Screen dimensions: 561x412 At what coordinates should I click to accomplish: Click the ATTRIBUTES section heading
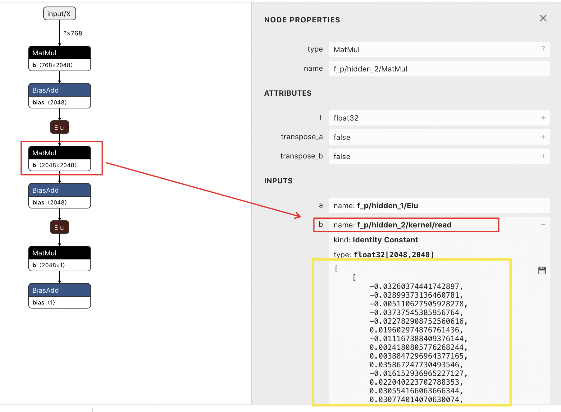pyautogui.click(x=288, y=93)
